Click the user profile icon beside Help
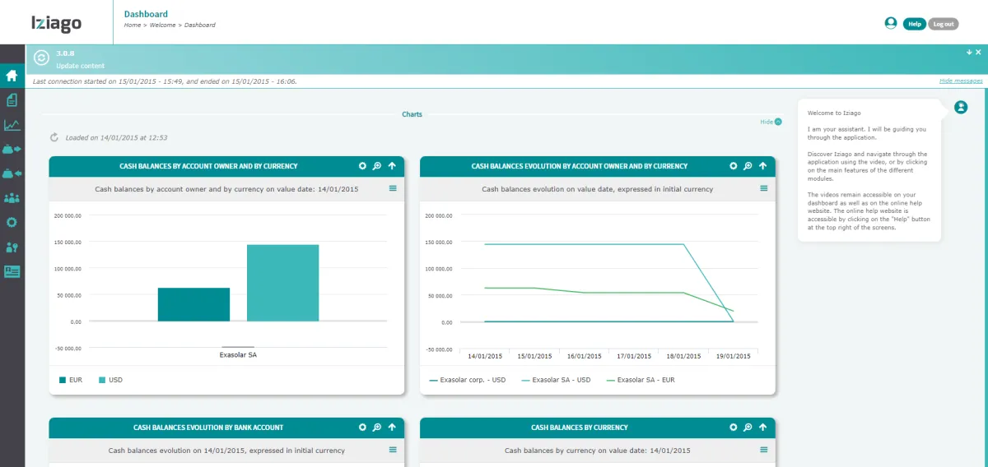 [x=890, y=23]
